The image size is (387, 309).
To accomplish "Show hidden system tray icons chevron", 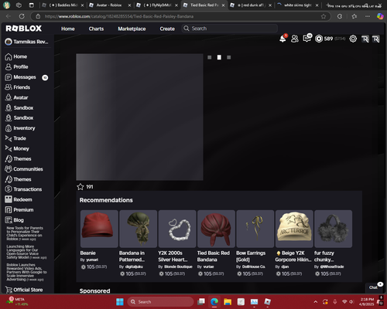I will [x=316, y=302].
